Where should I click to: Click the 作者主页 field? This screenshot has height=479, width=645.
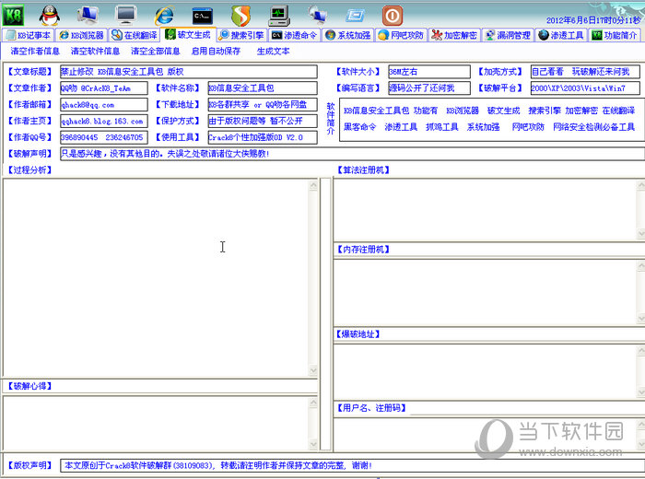(103, 121)
